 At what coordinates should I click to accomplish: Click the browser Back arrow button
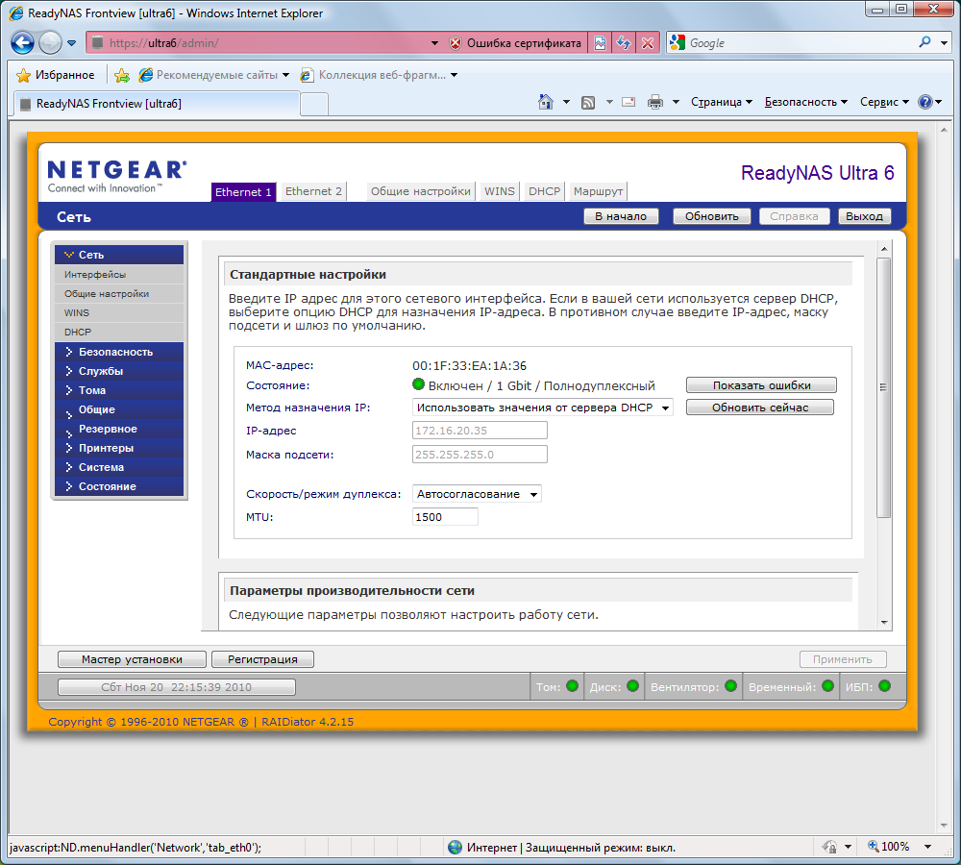[x=23, y=43]
